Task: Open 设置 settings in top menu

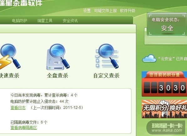Action: tap(87, 11)
